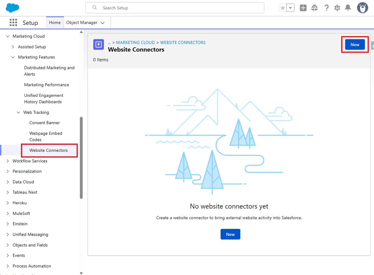
Task: Expand the Unified Messaging node
Action: tap(8, 235)
